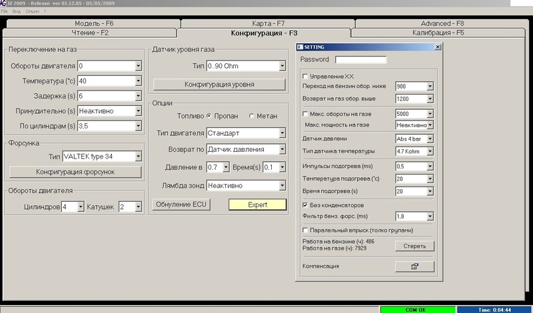Open the Тип форсунки VALTEK dropdown
This screenshot has width=533, height=313.
[x=138, y=156]
